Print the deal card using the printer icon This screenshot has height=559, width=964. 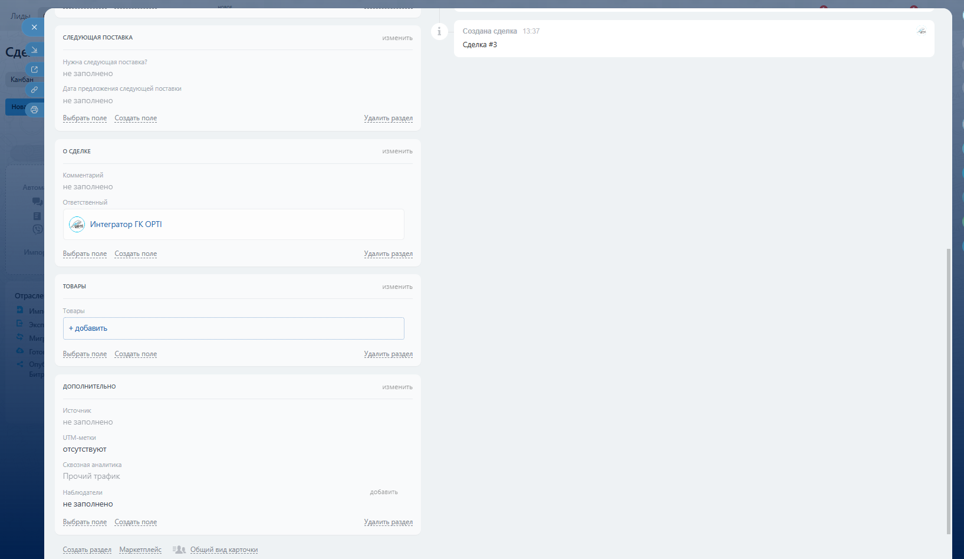(34, 110)
